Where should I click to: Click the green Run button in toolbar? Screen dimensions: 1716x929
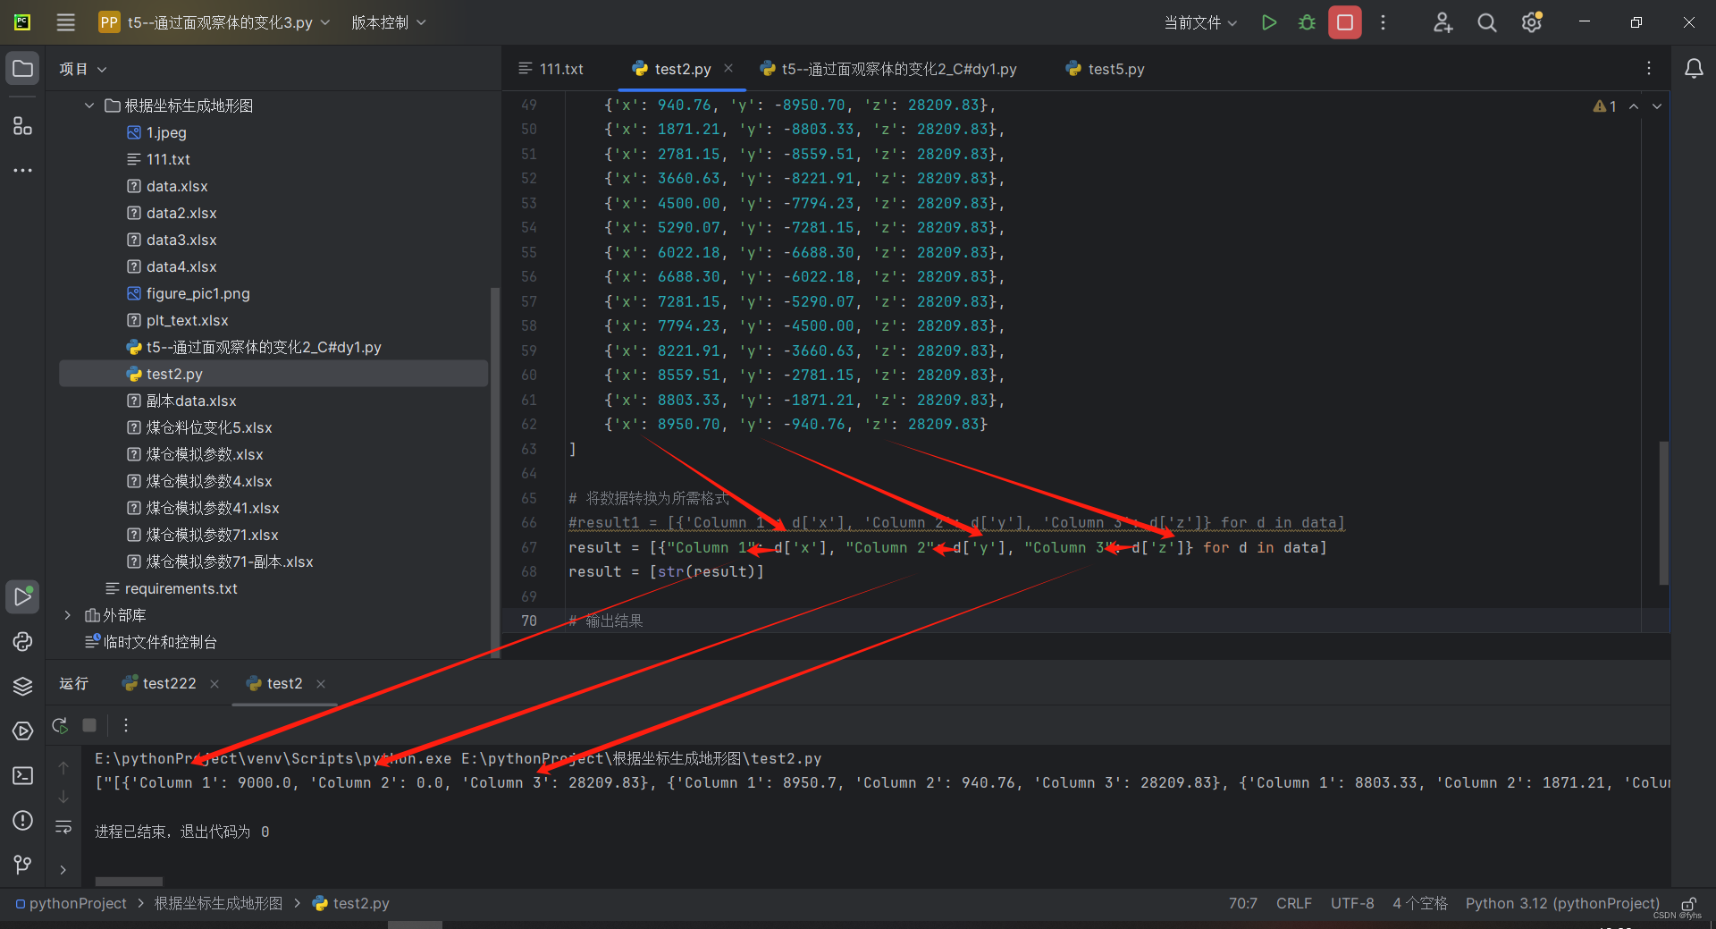(1268, 22)
